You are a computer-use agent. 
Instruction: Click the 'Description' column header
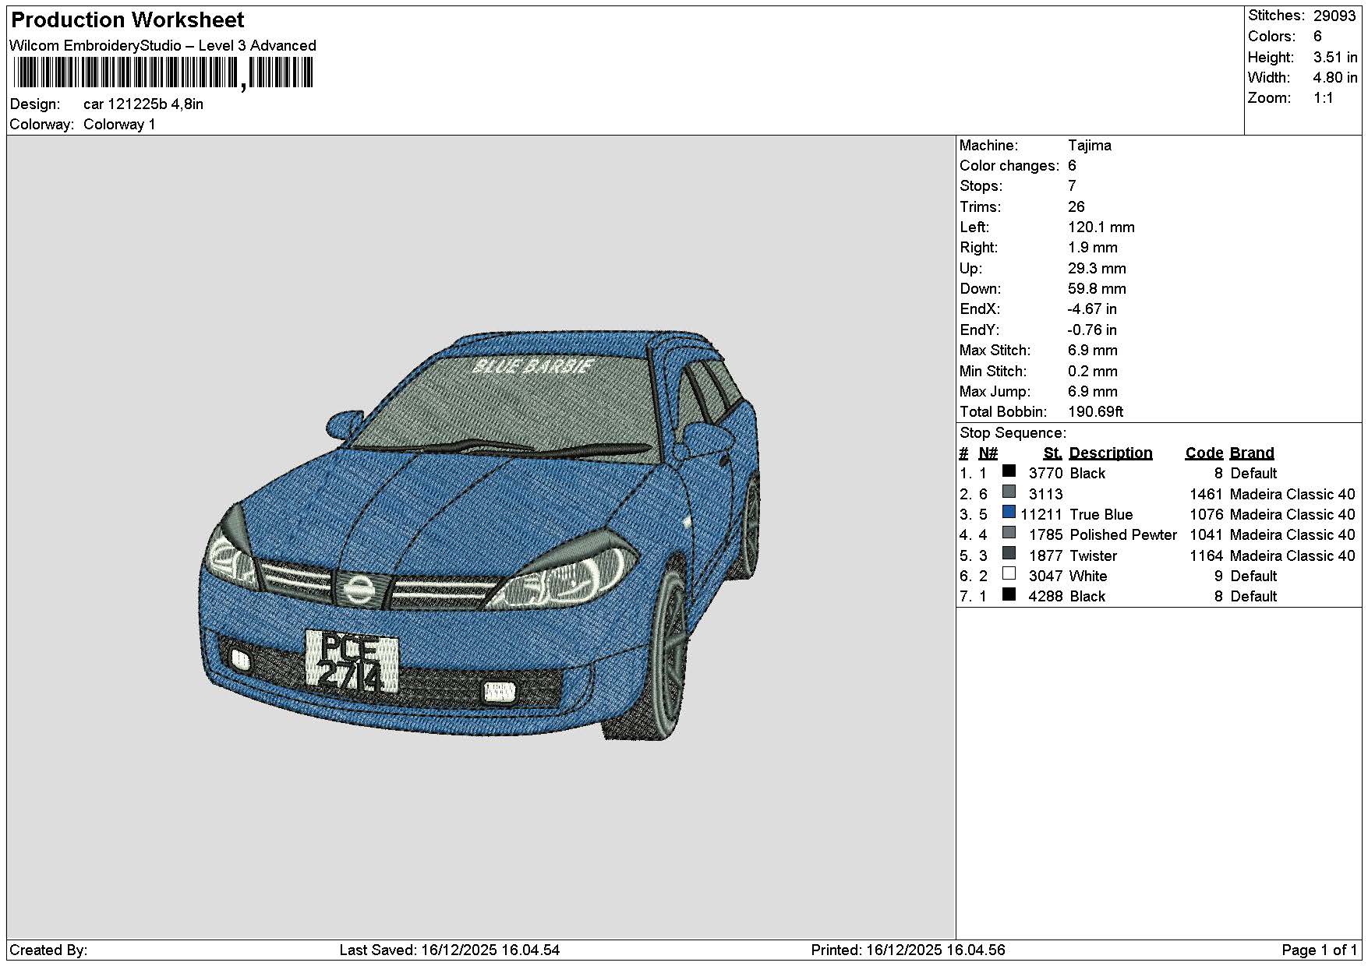coord(1110,453)
